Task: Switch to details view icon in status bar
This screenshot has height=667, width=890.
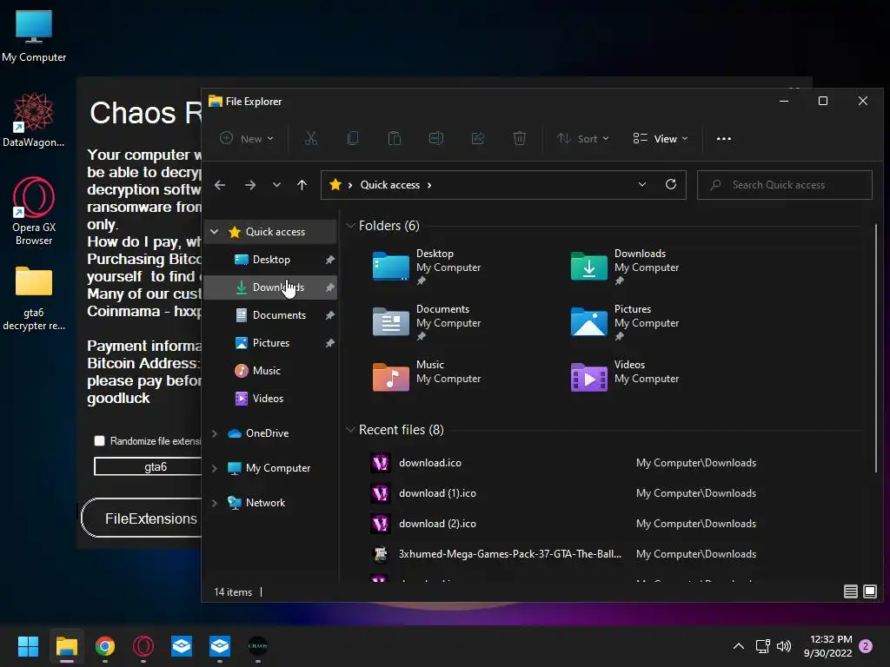Action: [x=850, y=591]
